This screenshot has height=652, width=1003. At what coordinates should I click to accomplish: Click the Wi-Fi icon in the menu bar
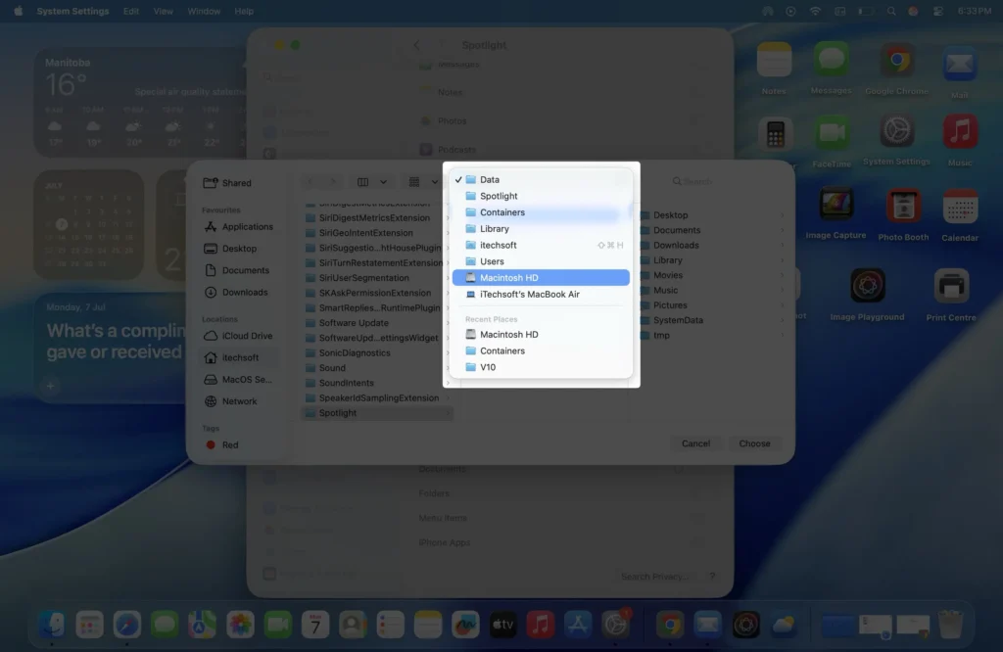point(815,11)
